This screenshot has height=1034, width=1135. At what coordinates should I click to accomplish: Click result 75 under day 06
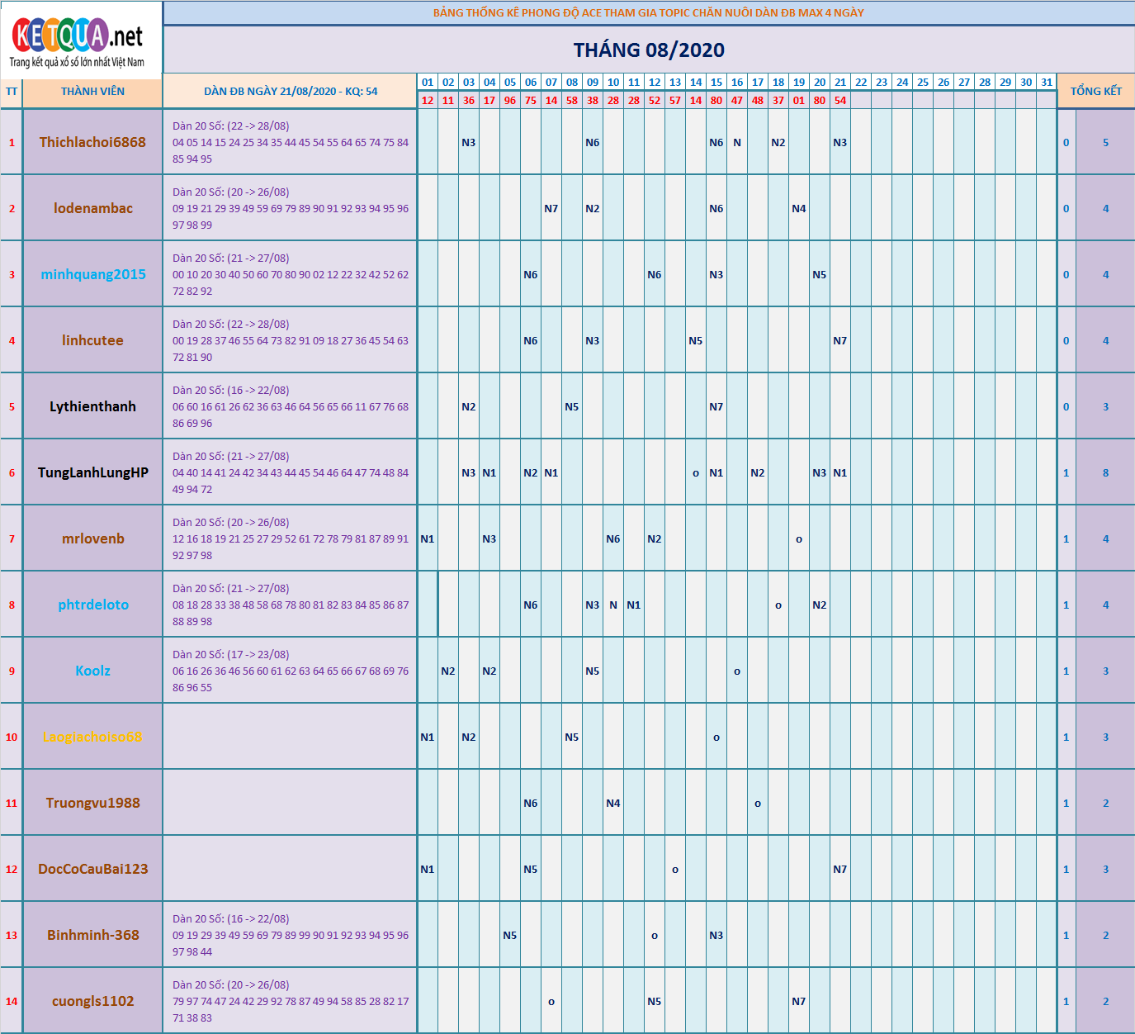pos(531,100)
